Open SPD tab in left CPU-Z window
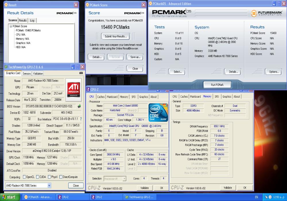Screen dimensions: 287x201 pyautogui.click(x=134, y=97)
